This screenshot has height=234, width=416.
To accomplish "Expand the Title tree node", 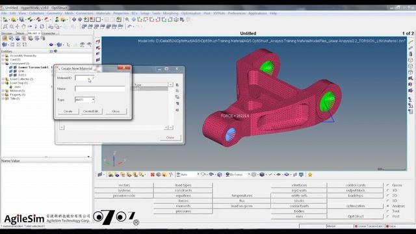I will pos(3,98).
